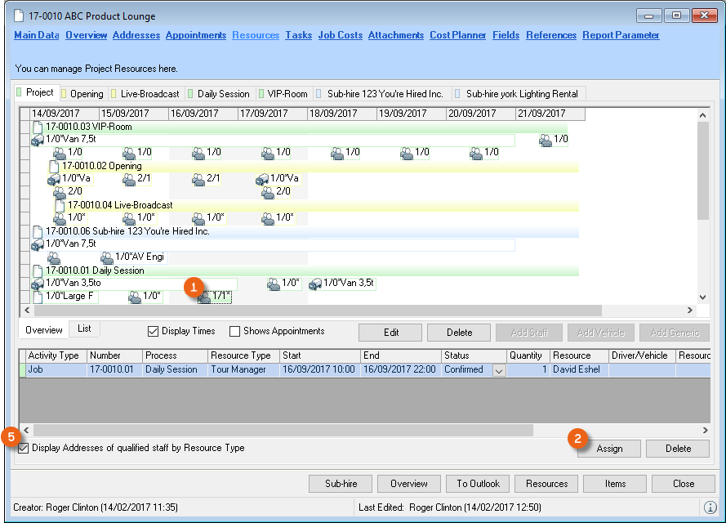Click the To Outlook button

479,484
